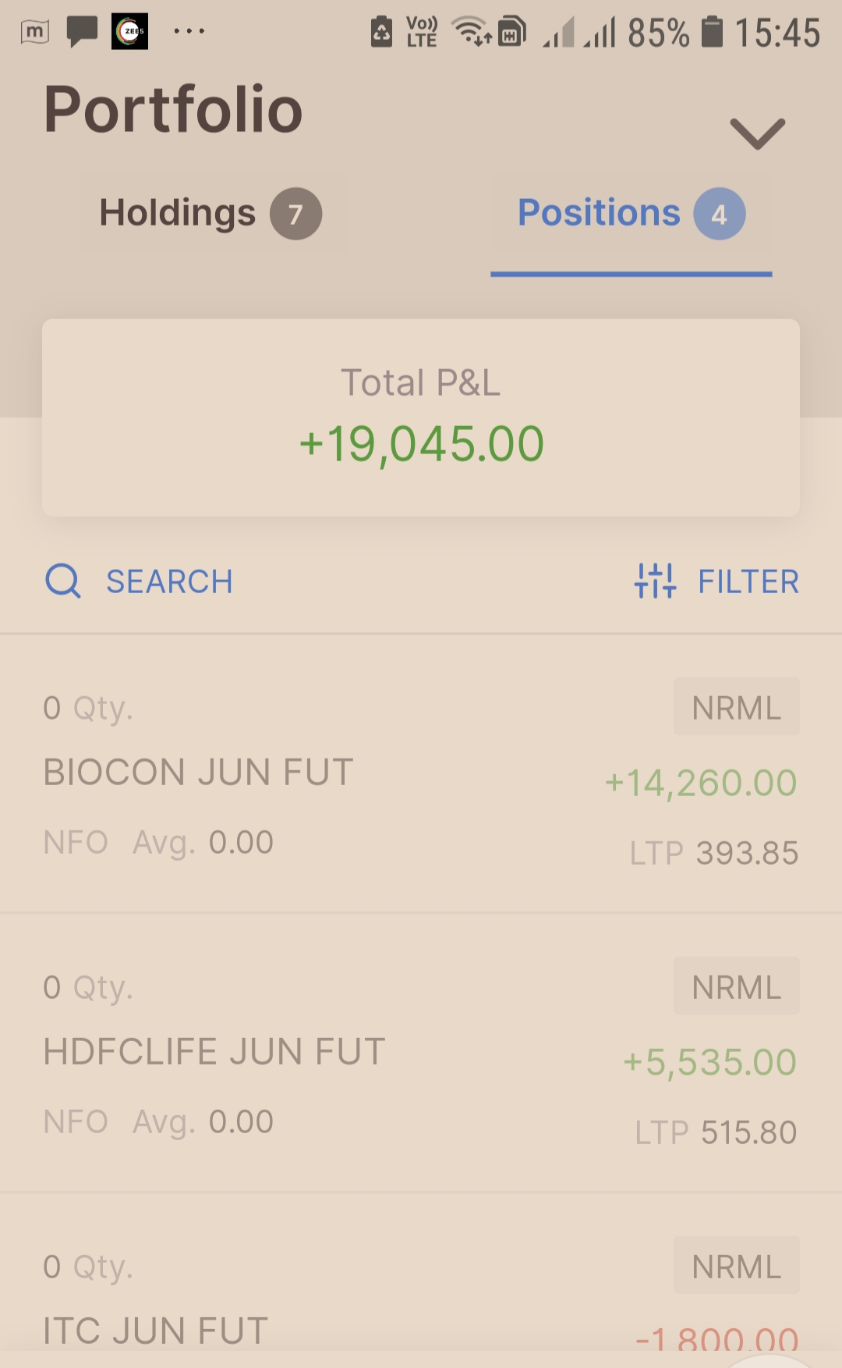842x1368 pixels.
Task: Open the filter sliders icon
Action: (655, 581)
